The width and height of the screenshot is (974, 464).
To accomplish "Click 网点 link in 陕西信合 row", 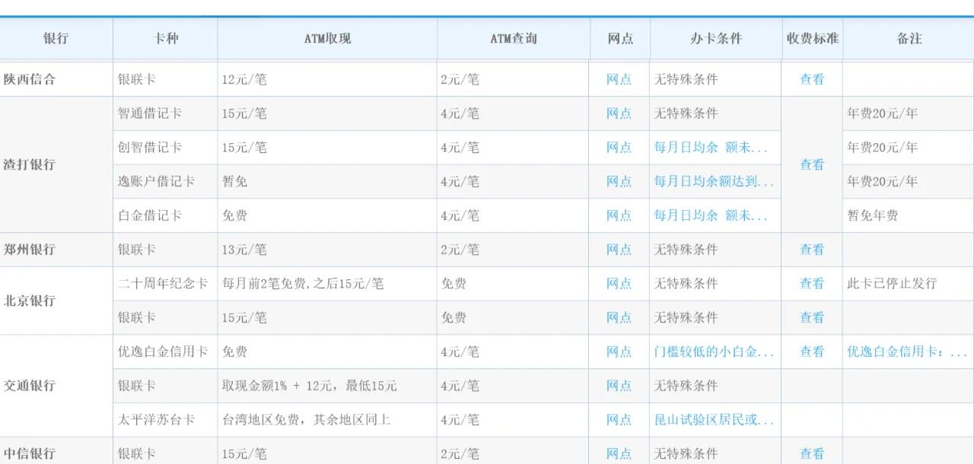I will tap(619, 79).
